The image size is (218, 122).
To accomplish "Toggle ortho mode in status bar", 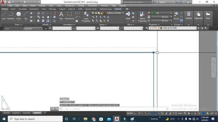I will [x=135, y=113].
